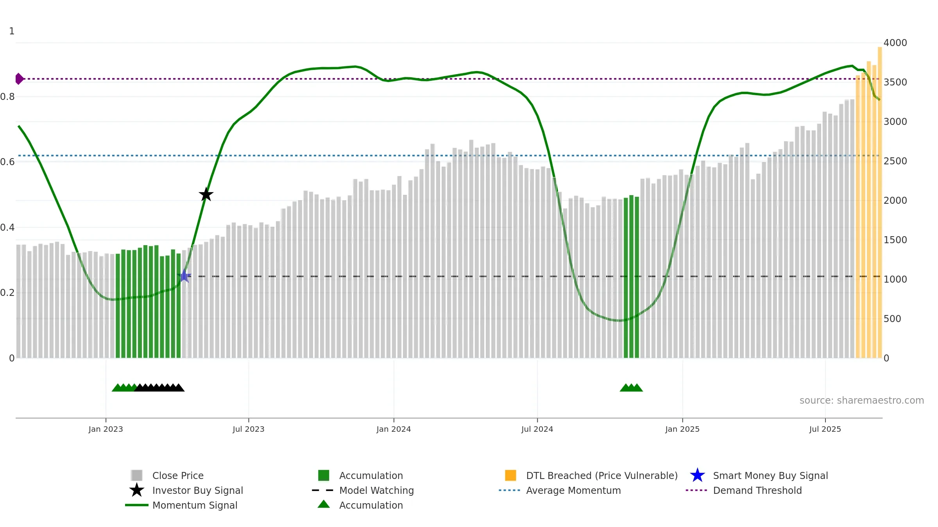Click the green triangle Accumulation legend icon
This screenshot has height=527, width=938.
[324, 504]
